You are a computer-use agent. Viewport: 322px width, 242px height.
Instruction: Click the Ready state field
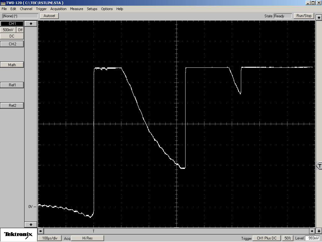pos(283,16)
